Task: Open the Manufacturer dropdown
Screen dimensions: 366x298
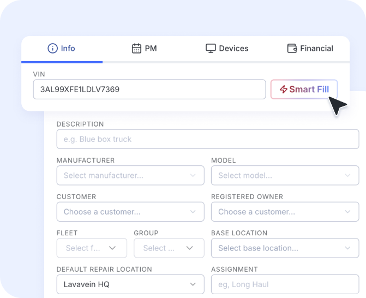Action: 130,176
